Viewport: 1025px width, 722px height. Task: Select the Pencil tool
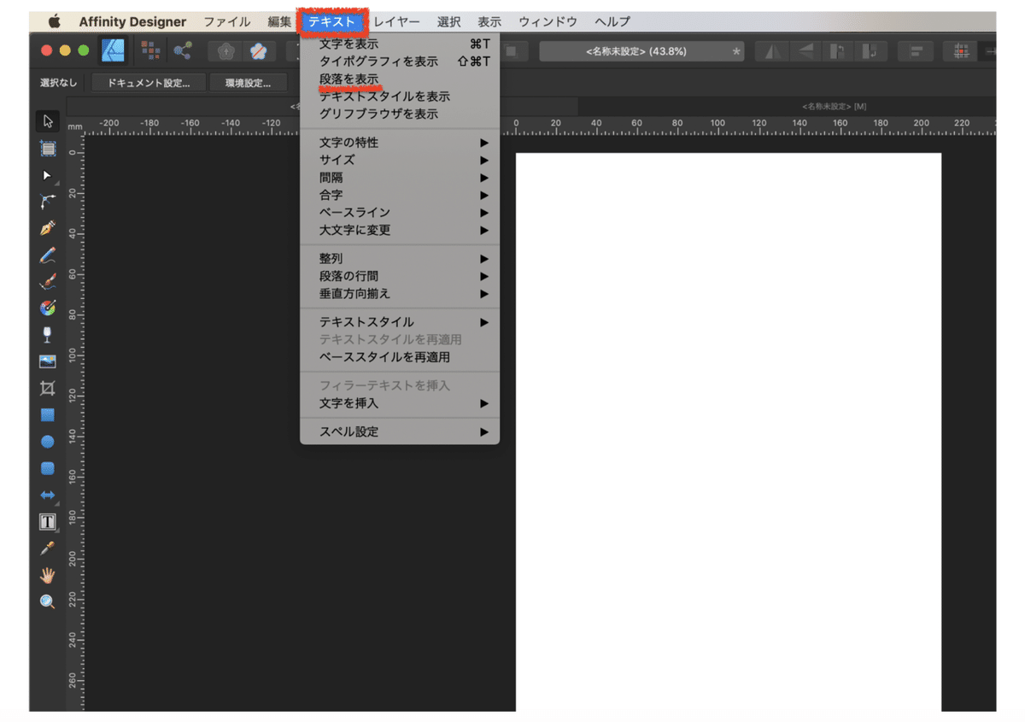(48, 255)
